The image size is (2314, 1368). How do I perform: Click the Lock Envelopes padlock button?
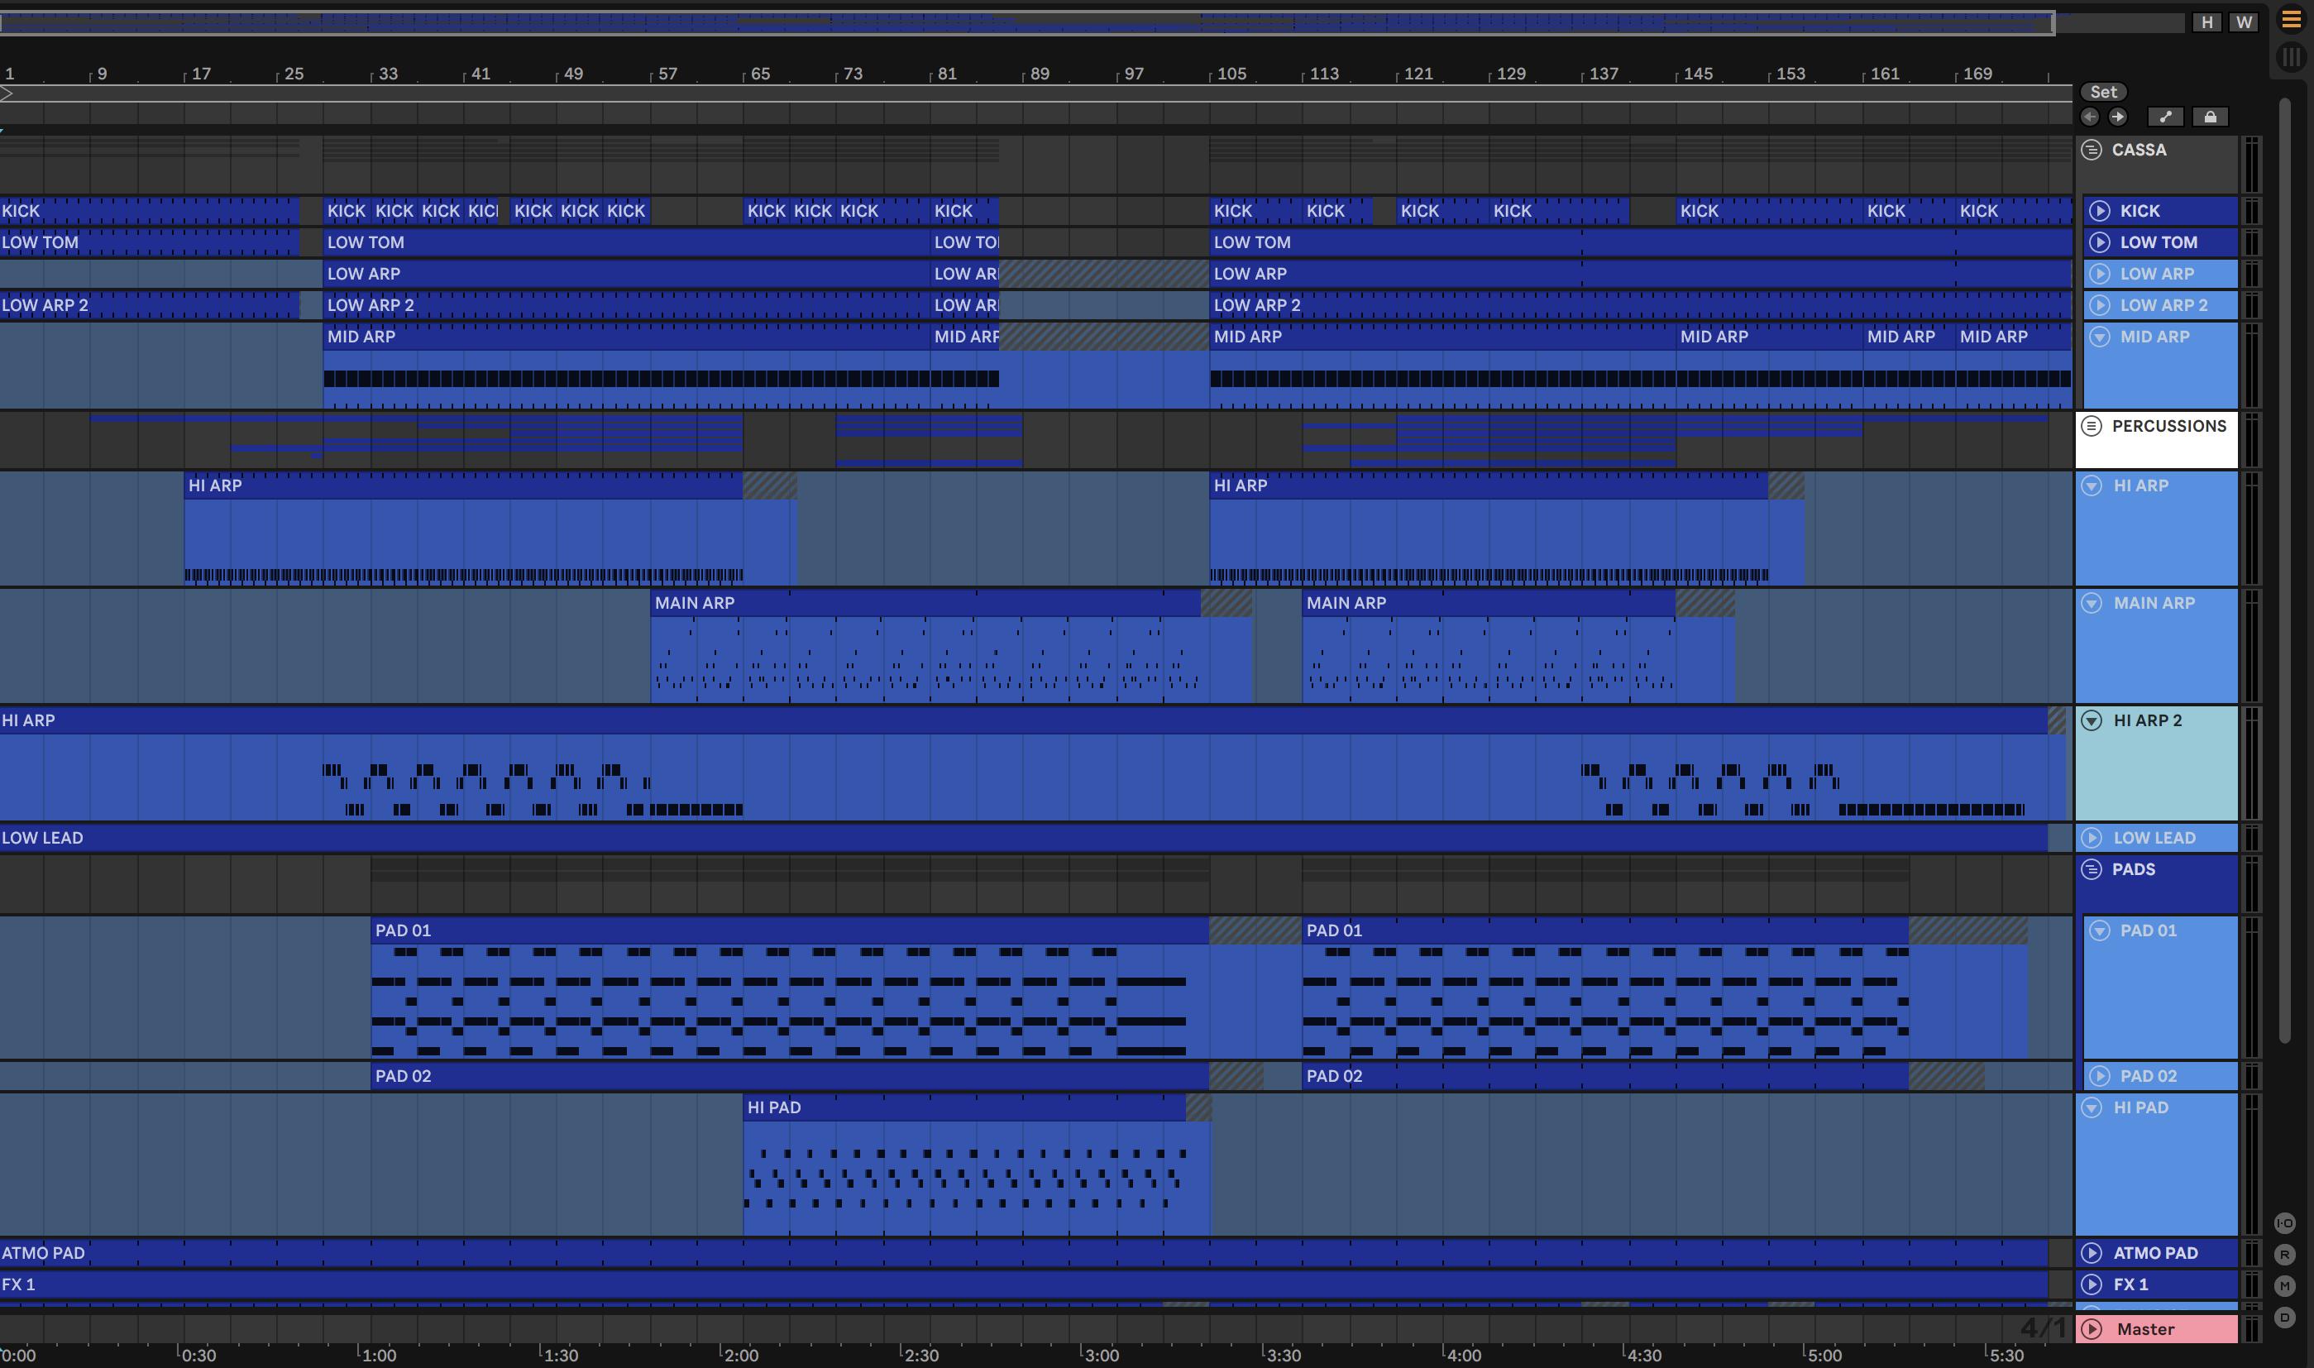2210,117
